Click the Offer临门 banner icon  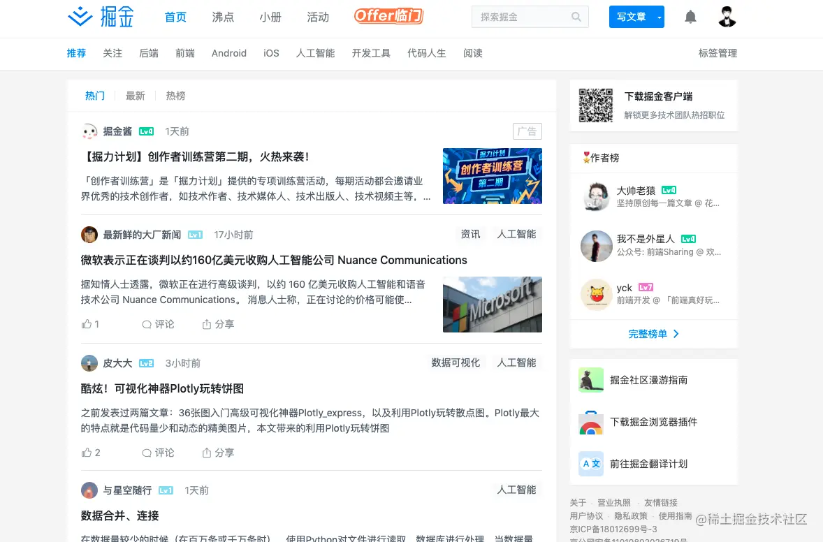(x=388, y=16)
